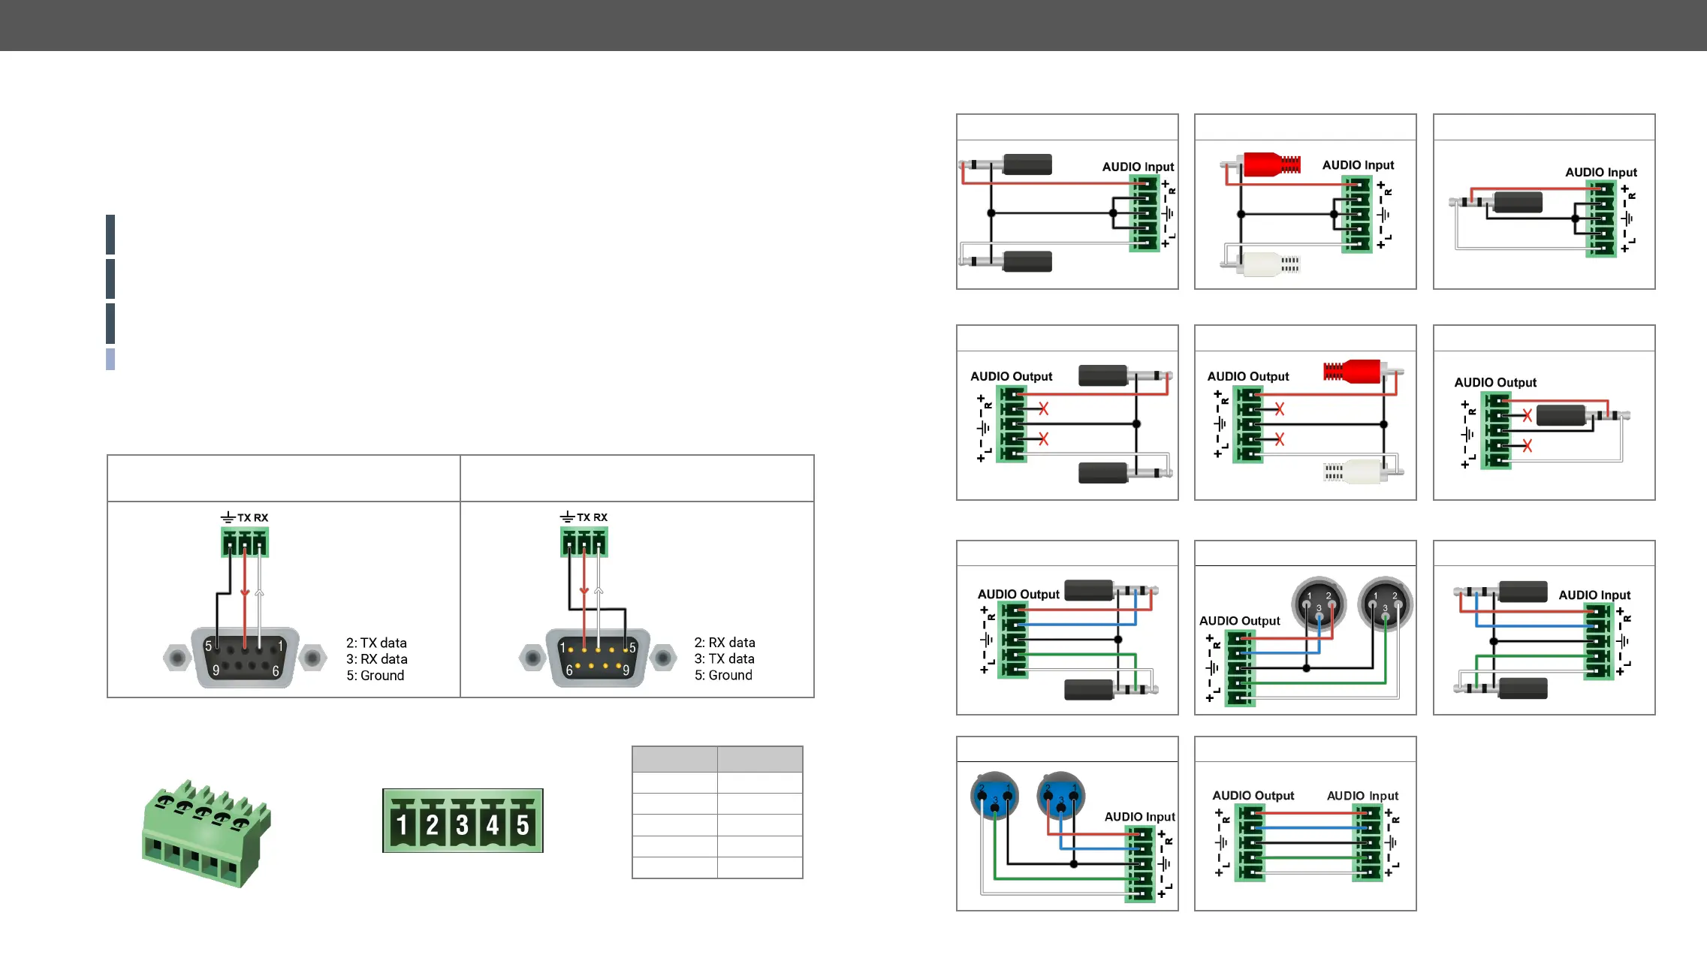The height and width of the screenshot is (958, 1707).
Task: Click pin 5 on the numbered green connector
Action: pos(523,824)
